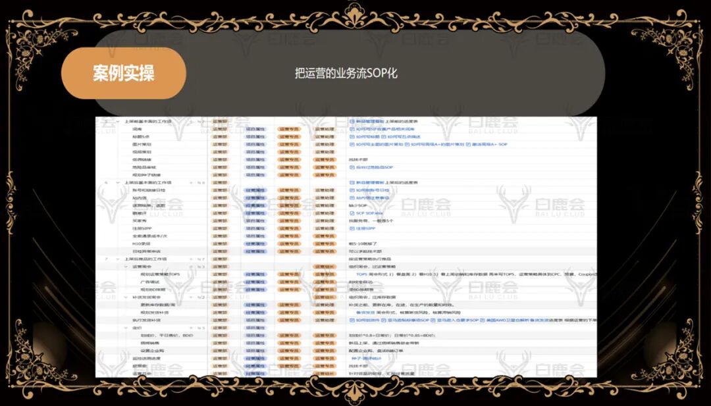Click the add-row plus icon on 上架前基本面的工作项
The height and width of the screenshot is (406, 711).
[191, 120]
